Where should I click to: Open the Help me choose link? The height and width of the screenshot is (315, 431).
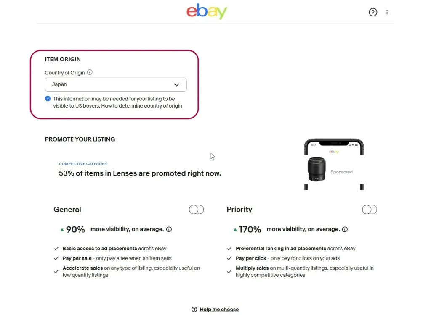pos(219,310)
